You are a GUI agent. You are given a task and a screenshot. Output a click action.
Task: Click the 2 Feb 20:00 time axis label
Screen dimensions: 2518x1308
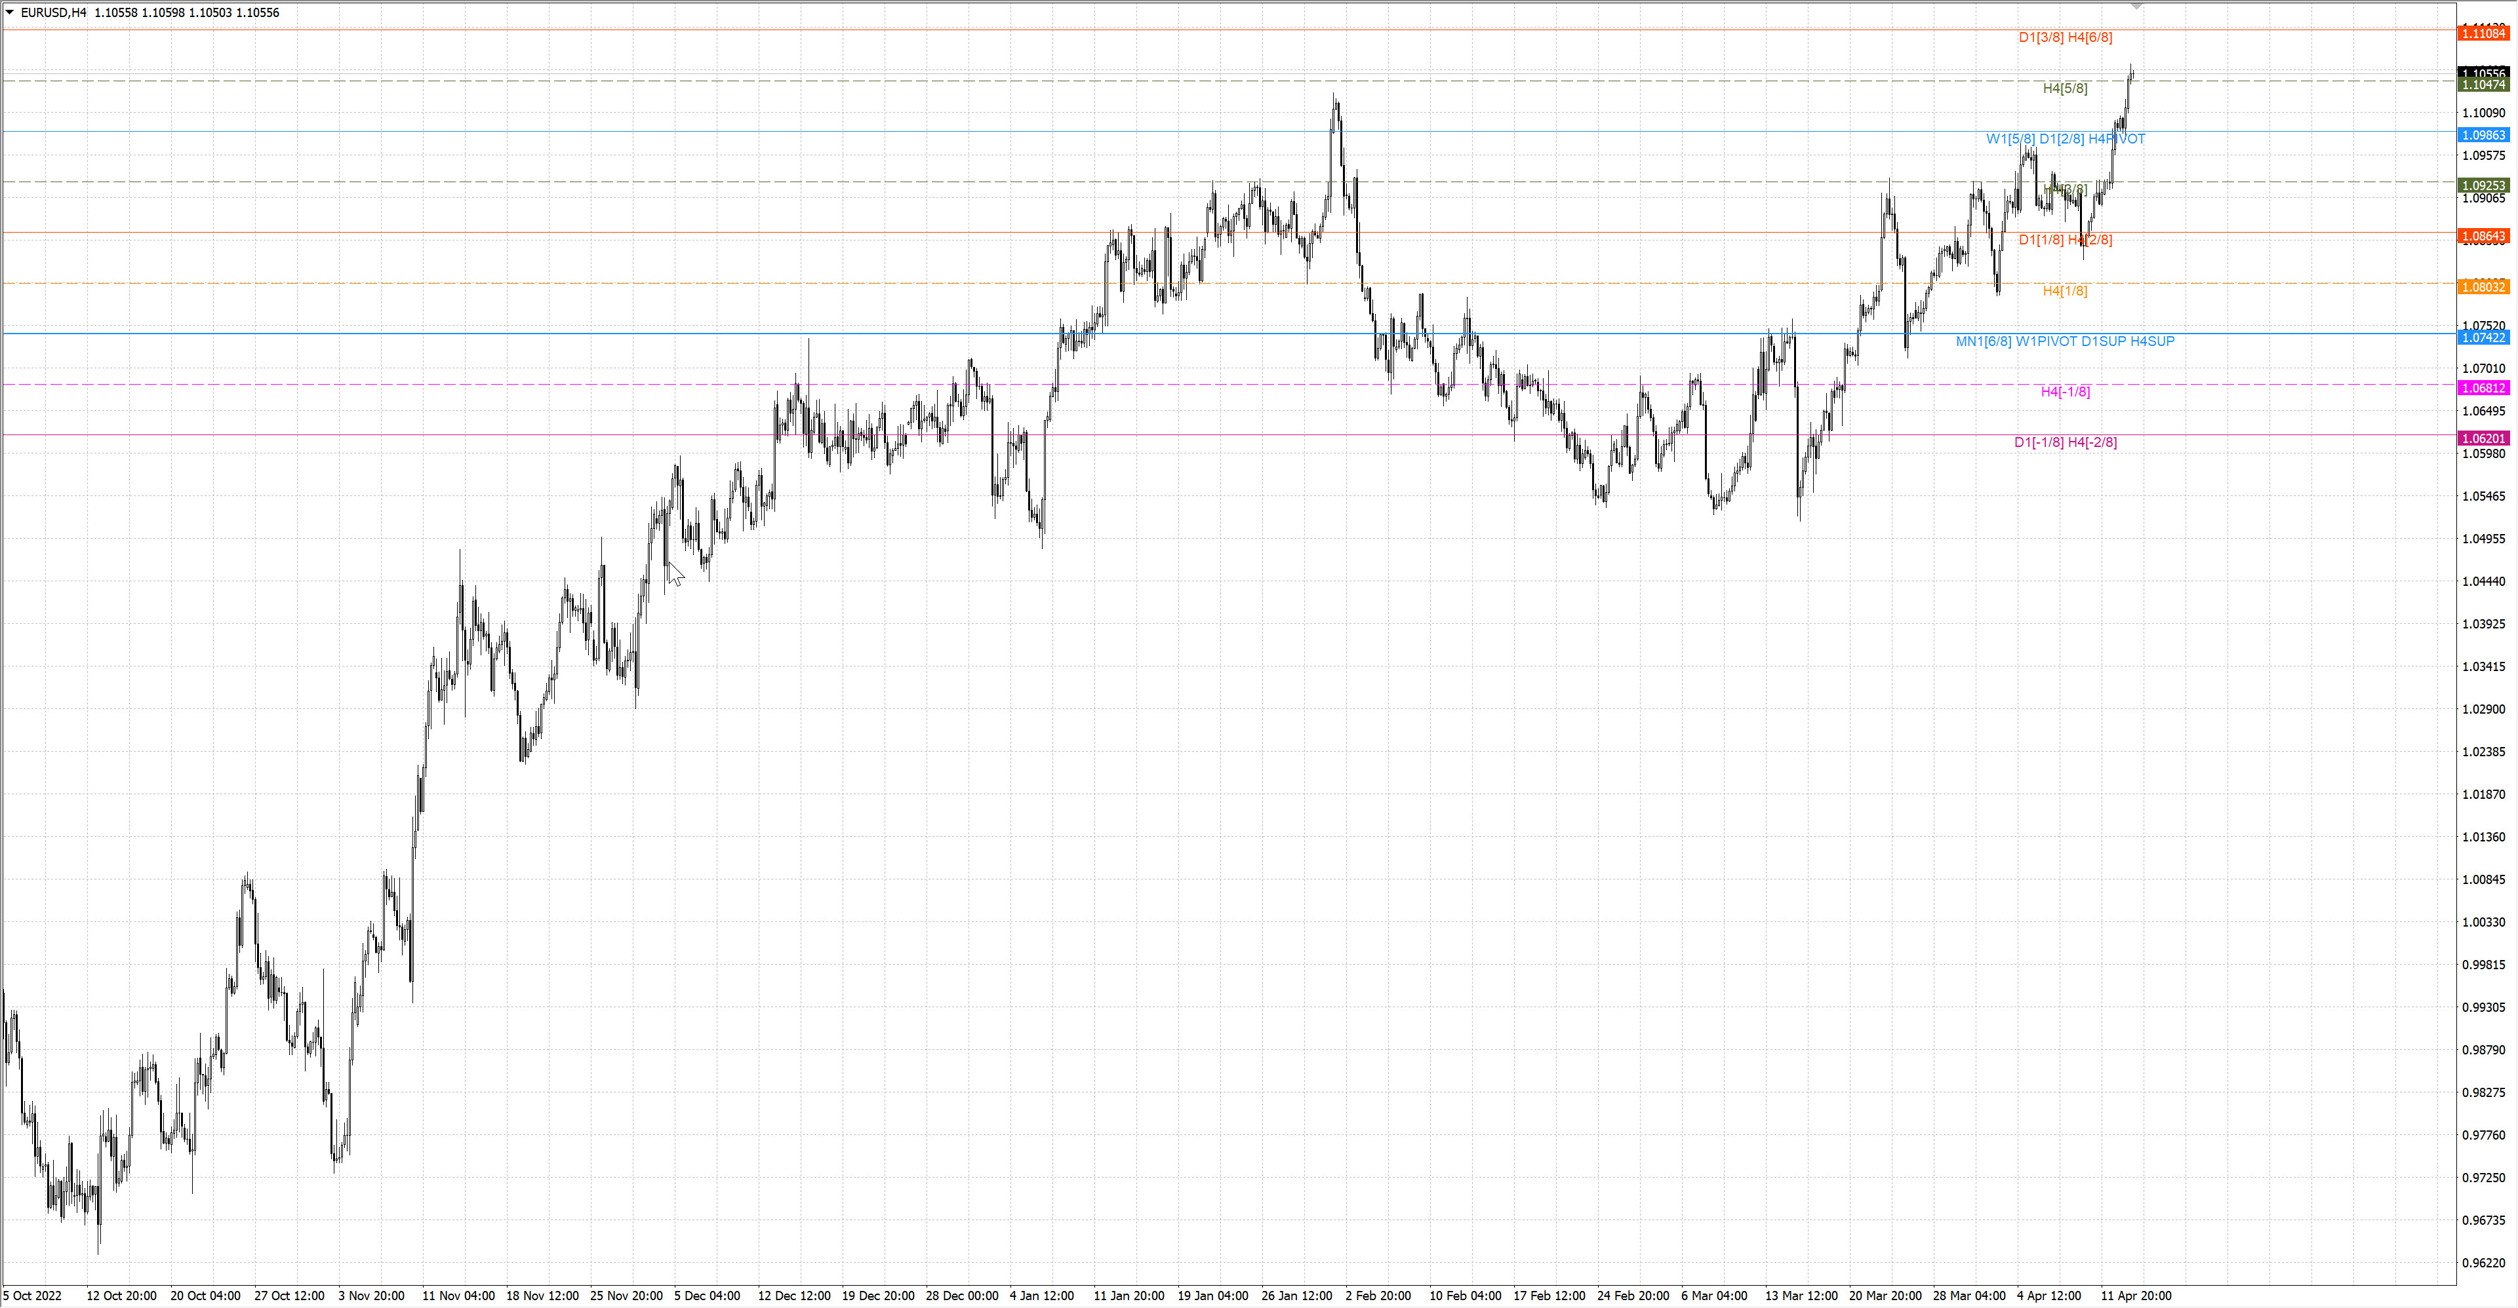click(x=1378, y=1296)
